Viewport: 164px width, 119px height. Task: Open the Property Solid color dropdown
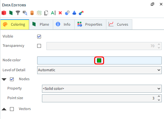102,89
